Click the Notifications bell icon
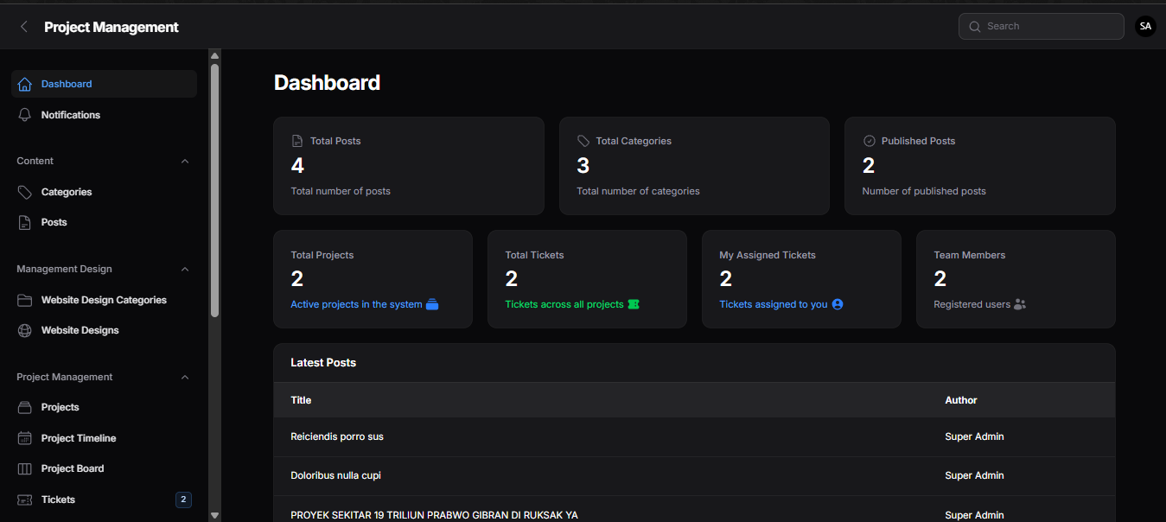Viewport: 1166px width, 522px height. point(24,115)
